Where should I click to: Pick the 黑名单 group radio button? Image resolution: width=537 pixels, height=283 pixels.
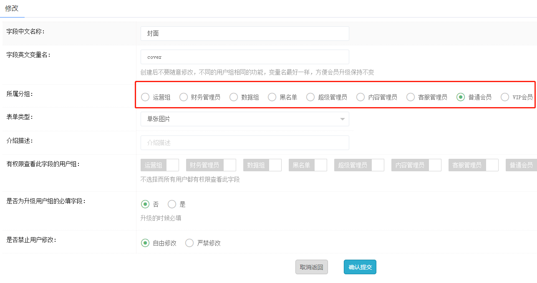click(272, 97)
